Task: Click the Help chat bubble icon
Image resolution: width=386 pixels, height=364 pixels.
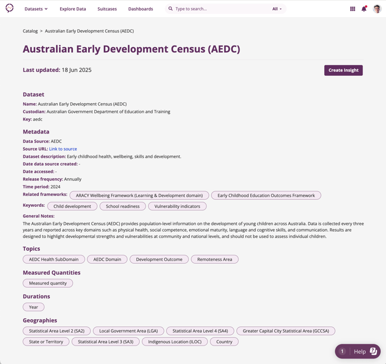Action: [373, 351]
